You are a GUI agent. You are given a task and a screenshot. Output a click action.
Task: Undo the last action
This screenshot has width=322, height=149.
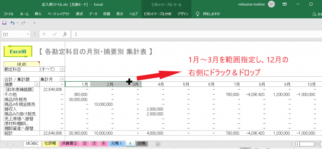(12, 23)
